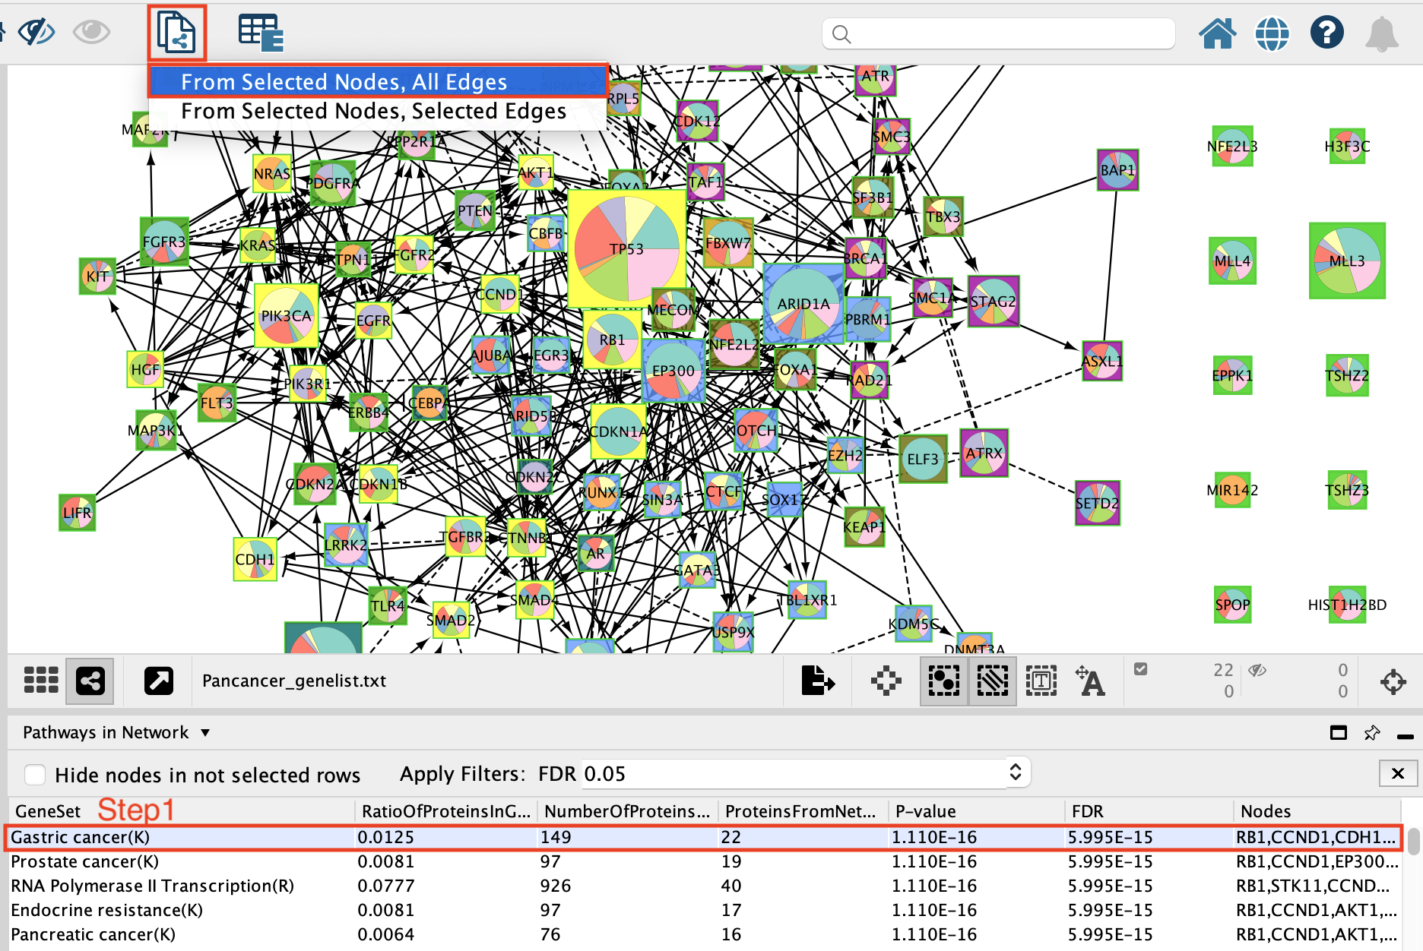This screenshot has width=1423, height=951.
Task: Toggle the hide selected crossed-eye icon
Action: click(x=36, y=33)
